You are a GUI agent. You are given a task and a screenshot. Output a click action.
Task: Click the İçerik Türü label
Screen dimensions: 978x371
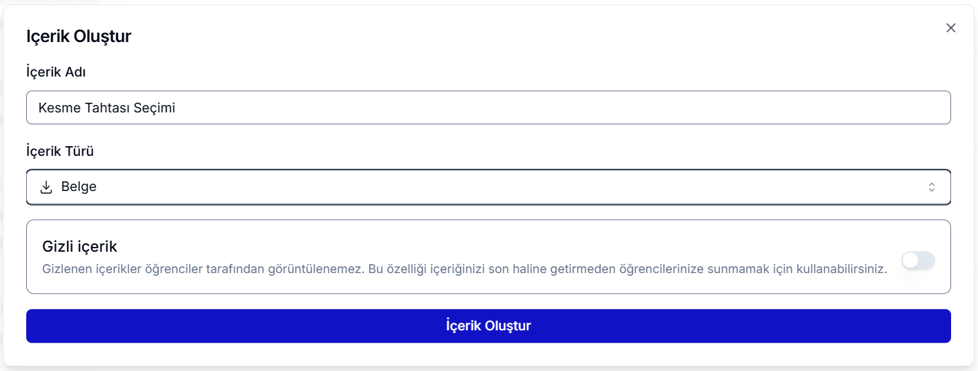point(60,151)
